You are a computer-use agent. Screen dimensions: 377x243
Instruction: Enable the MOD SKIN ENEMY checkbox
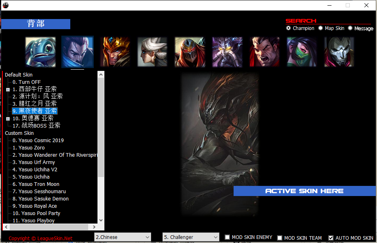227,237
